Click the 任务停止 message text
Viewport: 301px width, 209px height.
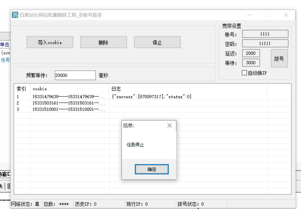pyautogui.click(x=135, y=145)
